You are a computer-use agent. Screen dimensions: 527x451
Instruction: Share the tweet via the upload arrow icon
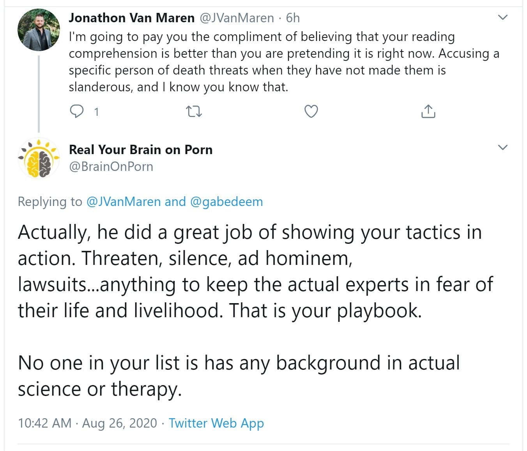(428, 112)
